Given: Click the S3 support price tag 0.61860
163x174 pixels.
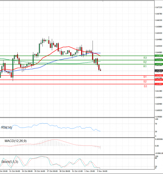Looking at the screenshot, I should (x=159, y=84).
